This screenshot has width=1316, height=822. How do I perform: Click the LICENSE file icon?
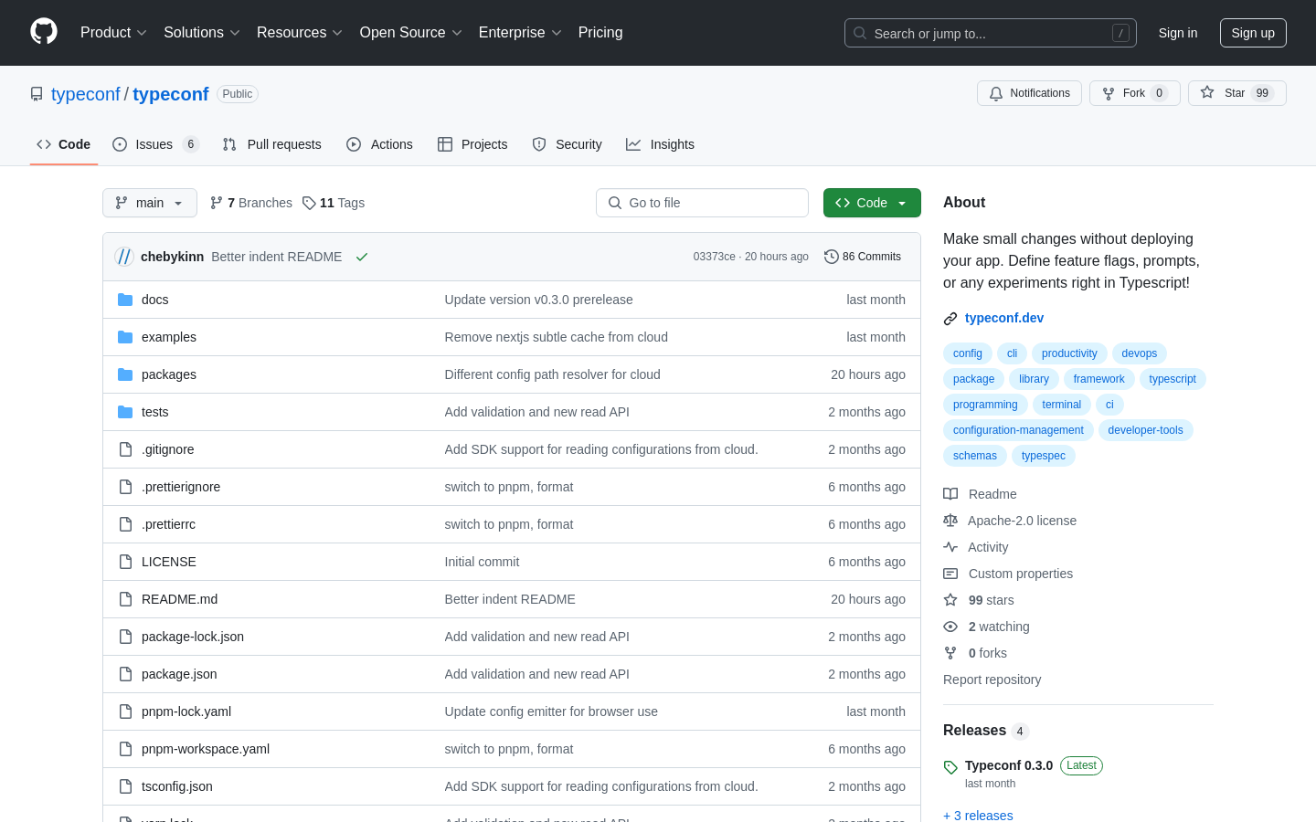point(125,562)
